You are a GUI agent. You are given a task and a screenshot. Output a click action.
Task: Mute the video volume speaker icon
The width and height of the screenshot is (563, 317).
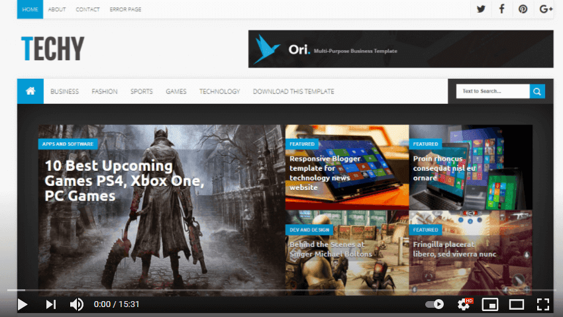click(x=76, y=304)
